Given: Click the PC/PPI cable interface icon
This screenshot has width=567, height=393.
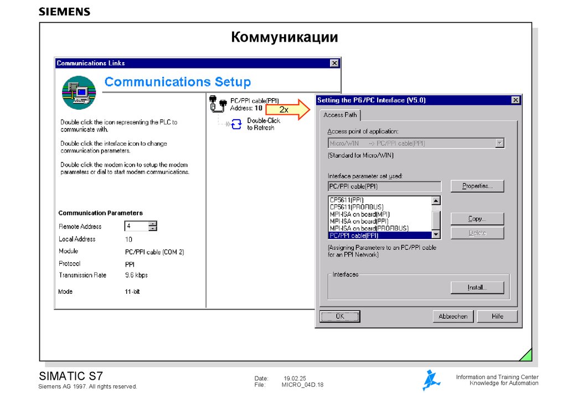Looking at the screenshot, I should coord(218,103).
